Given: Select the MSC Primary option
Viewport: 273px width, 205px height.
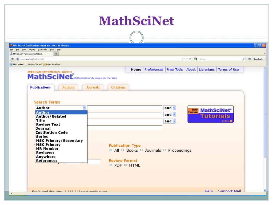Looking at the screenshot, I should [x=61, y=144].
